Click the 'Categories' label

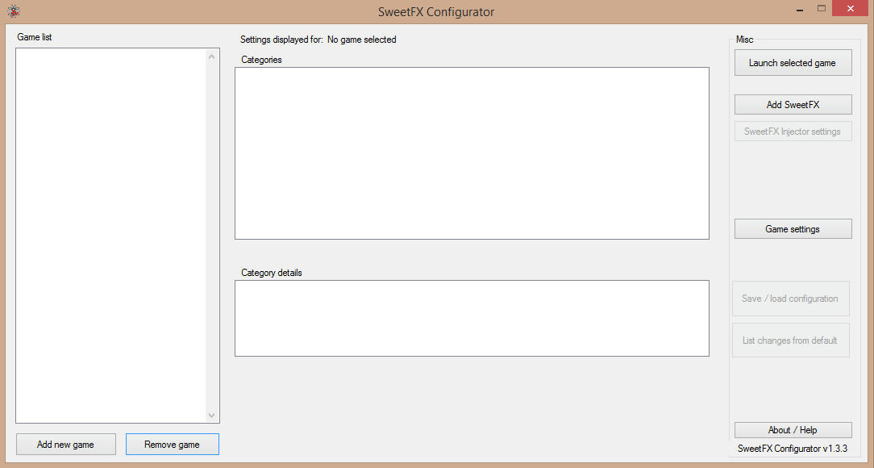tap(261, 60)
